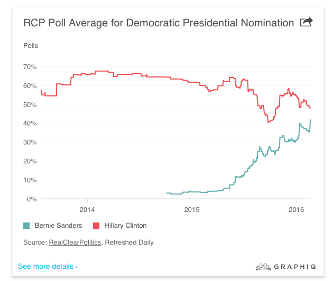Click the share arrow icon
The width and height of the screenshot is (333, 281).
[306, 22]
